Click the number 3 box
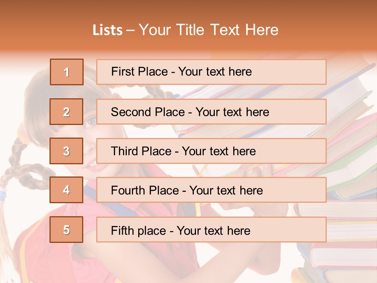 click(x=67, y=151)
